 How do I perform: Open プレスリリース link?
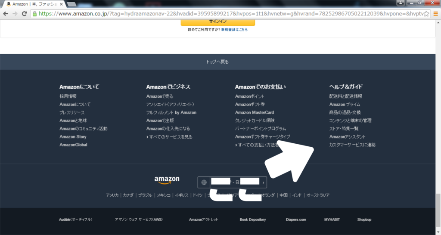coord(72,112)
